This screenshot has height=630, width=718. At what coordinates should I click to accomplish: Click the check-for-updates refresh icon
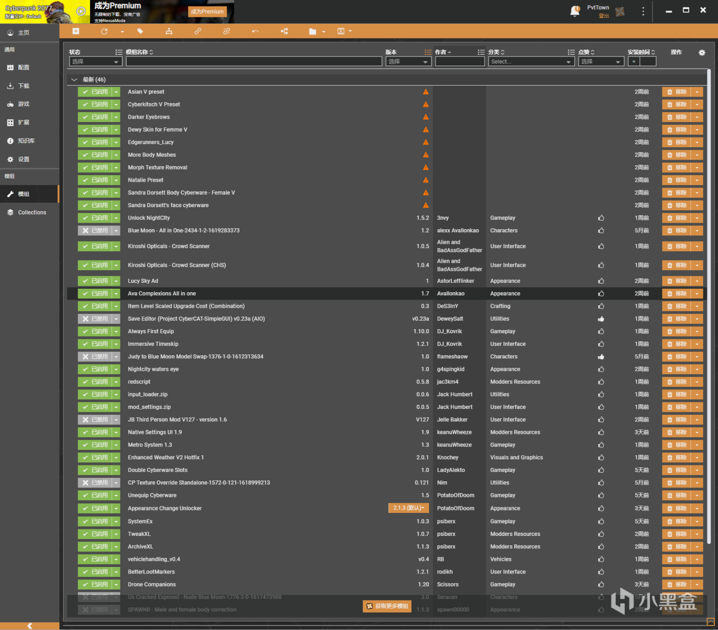[104, 31]
